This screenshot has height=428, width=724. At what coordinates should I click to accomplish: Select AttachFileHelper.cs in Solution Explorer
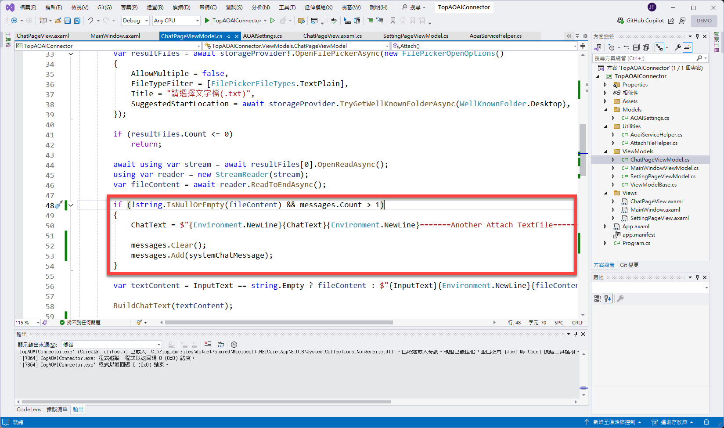click(x=654, y=143)
